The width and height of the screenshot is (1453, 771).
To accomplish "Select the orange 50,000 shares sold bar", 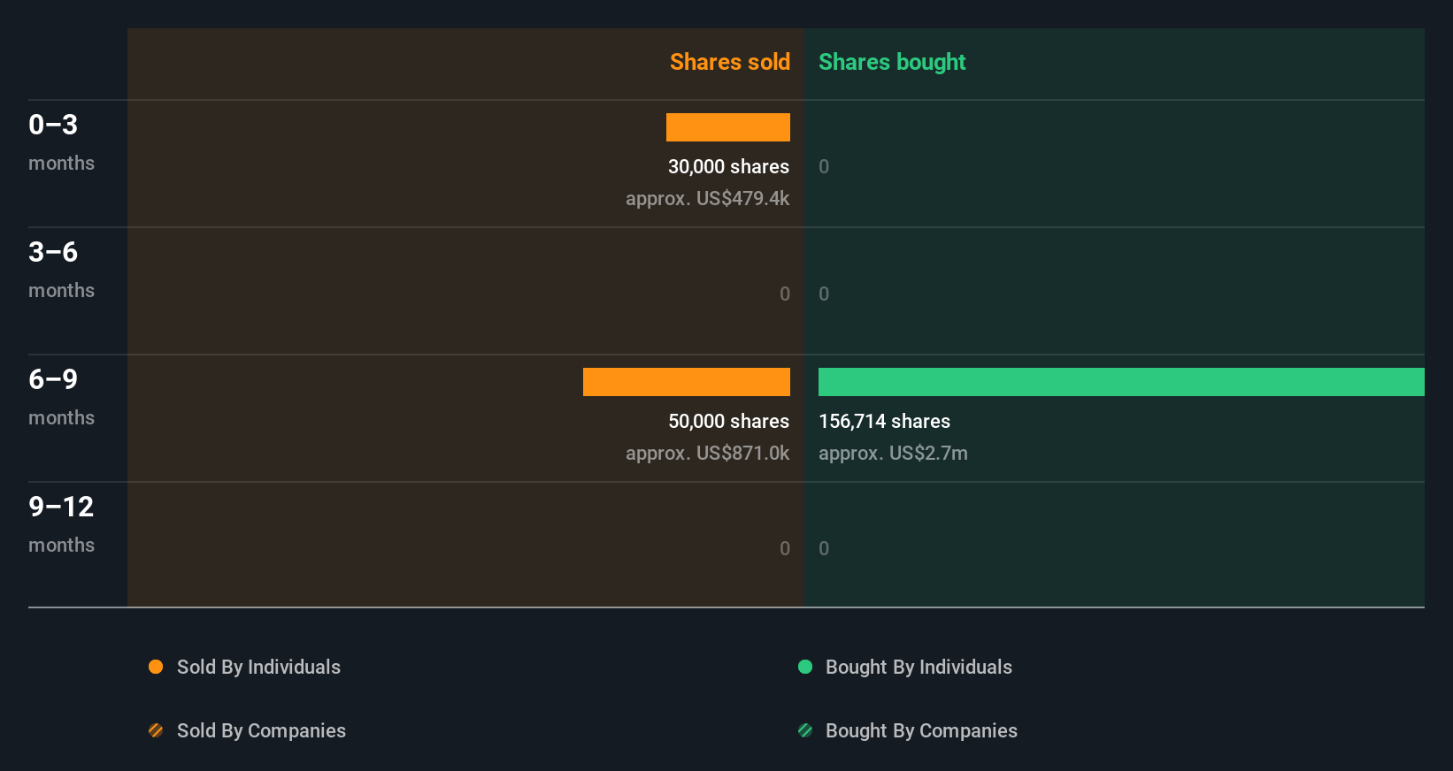I will tap(687, 382).
